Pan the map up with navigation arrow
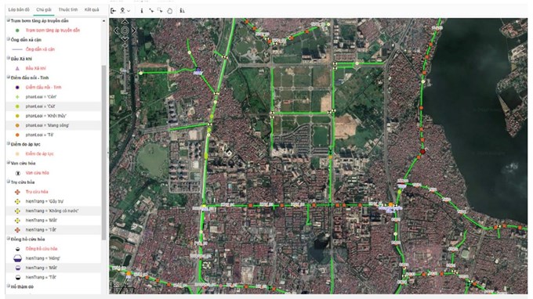Screen dimensions: 533x299 click(125, 22)
